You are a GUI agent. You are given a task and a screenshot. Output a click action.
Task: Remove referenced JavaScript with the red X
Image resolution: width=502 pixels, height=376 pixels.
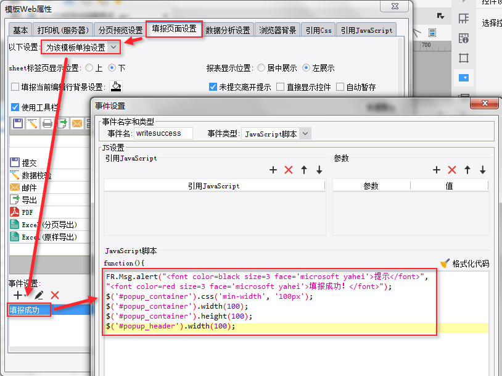289,170
